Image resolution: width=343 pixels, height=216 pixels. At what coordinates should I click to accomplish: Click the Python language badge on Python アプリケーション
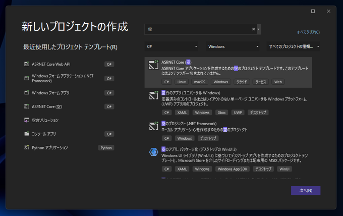[x=106, y=148]
